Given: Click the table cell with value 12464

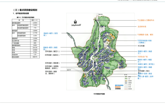Looking at the screenshot, I should [x=35, y=23].
